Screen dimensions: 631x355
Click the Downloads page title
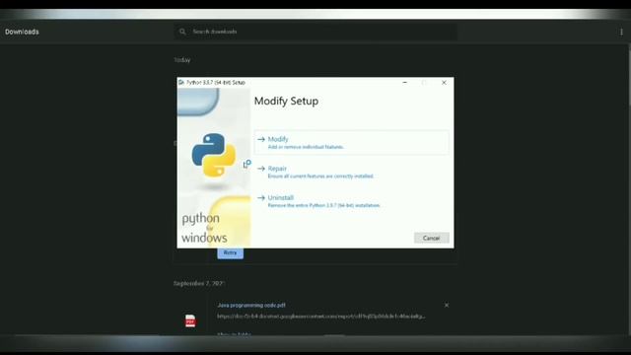(x=22, y=32)
